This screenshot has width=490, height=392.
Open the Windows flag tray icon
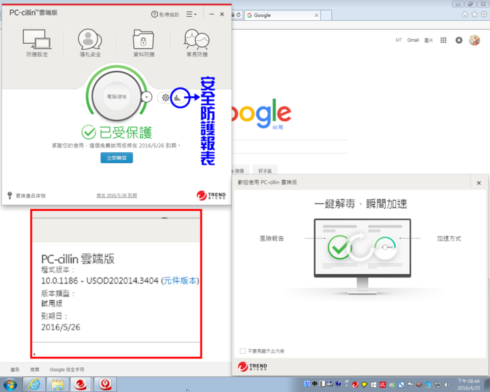point(374,385)
